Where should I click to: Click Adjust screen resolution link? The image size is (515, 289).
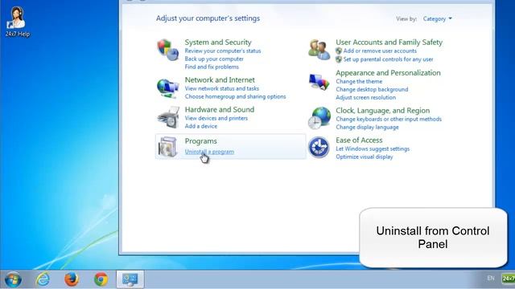point(365,97)
